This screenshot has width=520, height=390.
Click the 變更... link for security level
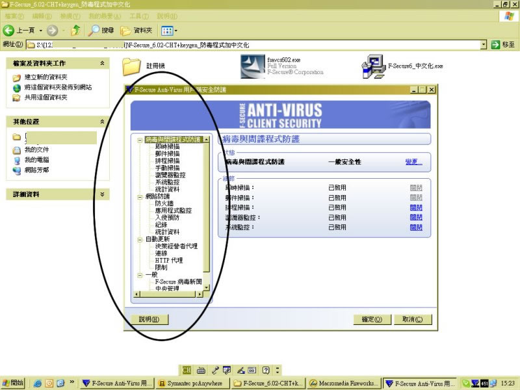click(413, 162)
